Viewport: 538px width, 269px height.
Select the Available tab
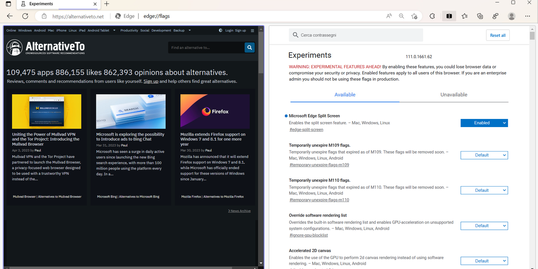[345, 95]
